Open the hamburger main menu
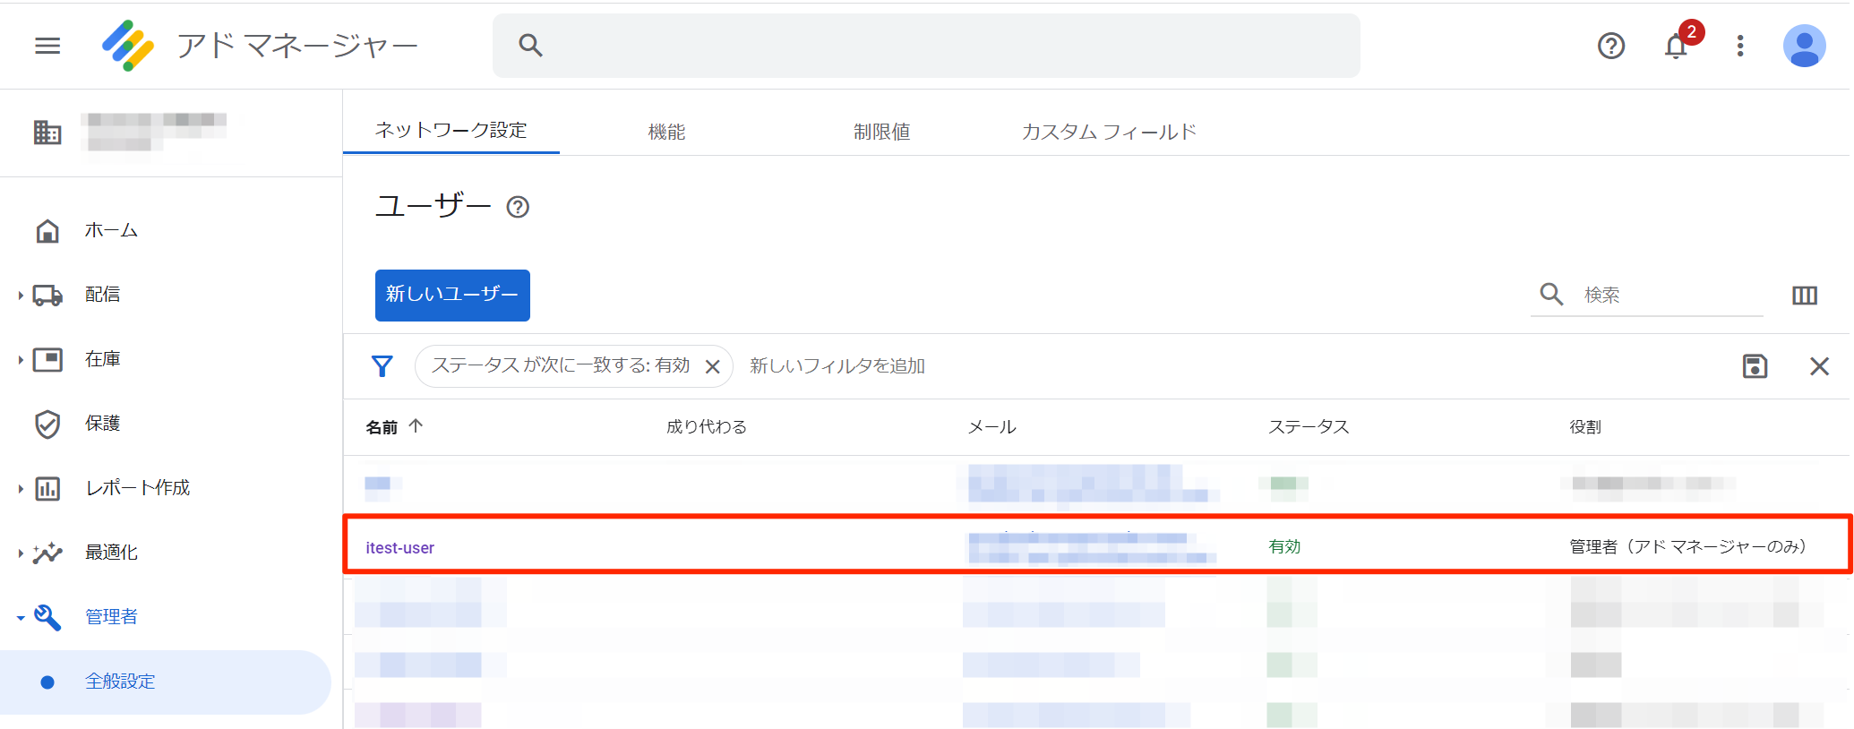Screen dimensions: 1854x729 pos(47,46)
